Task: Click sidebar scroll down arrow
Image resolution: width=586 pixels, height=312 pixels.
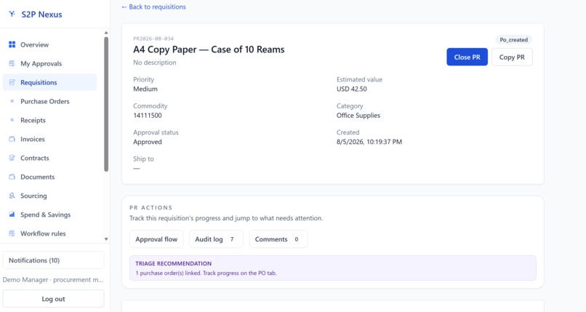Action: coord(106,239)
